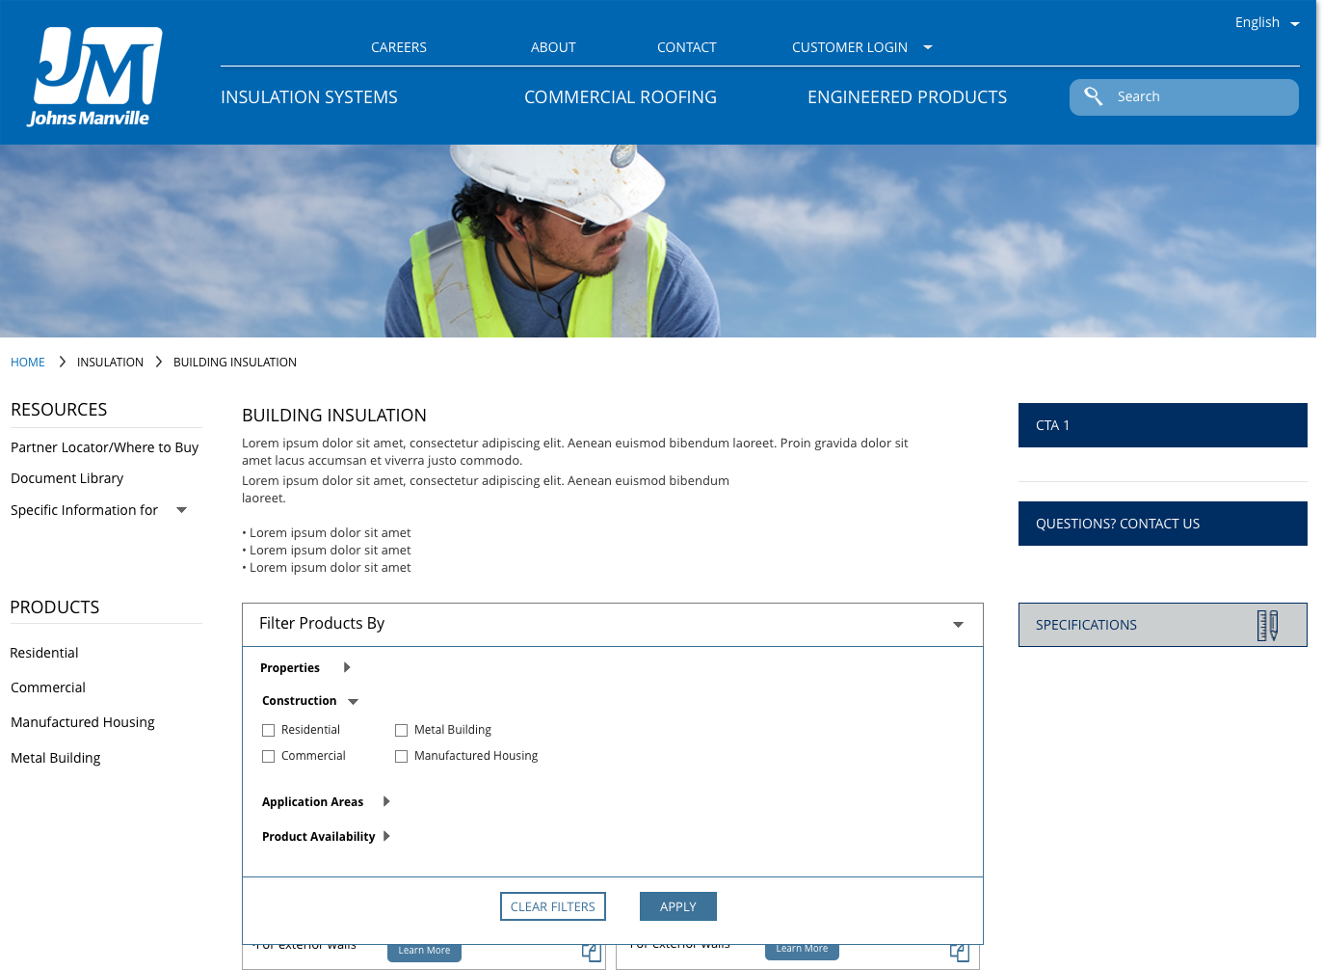Open the Careers menu item
This screenshot has width=1323, height=970.
399,47
